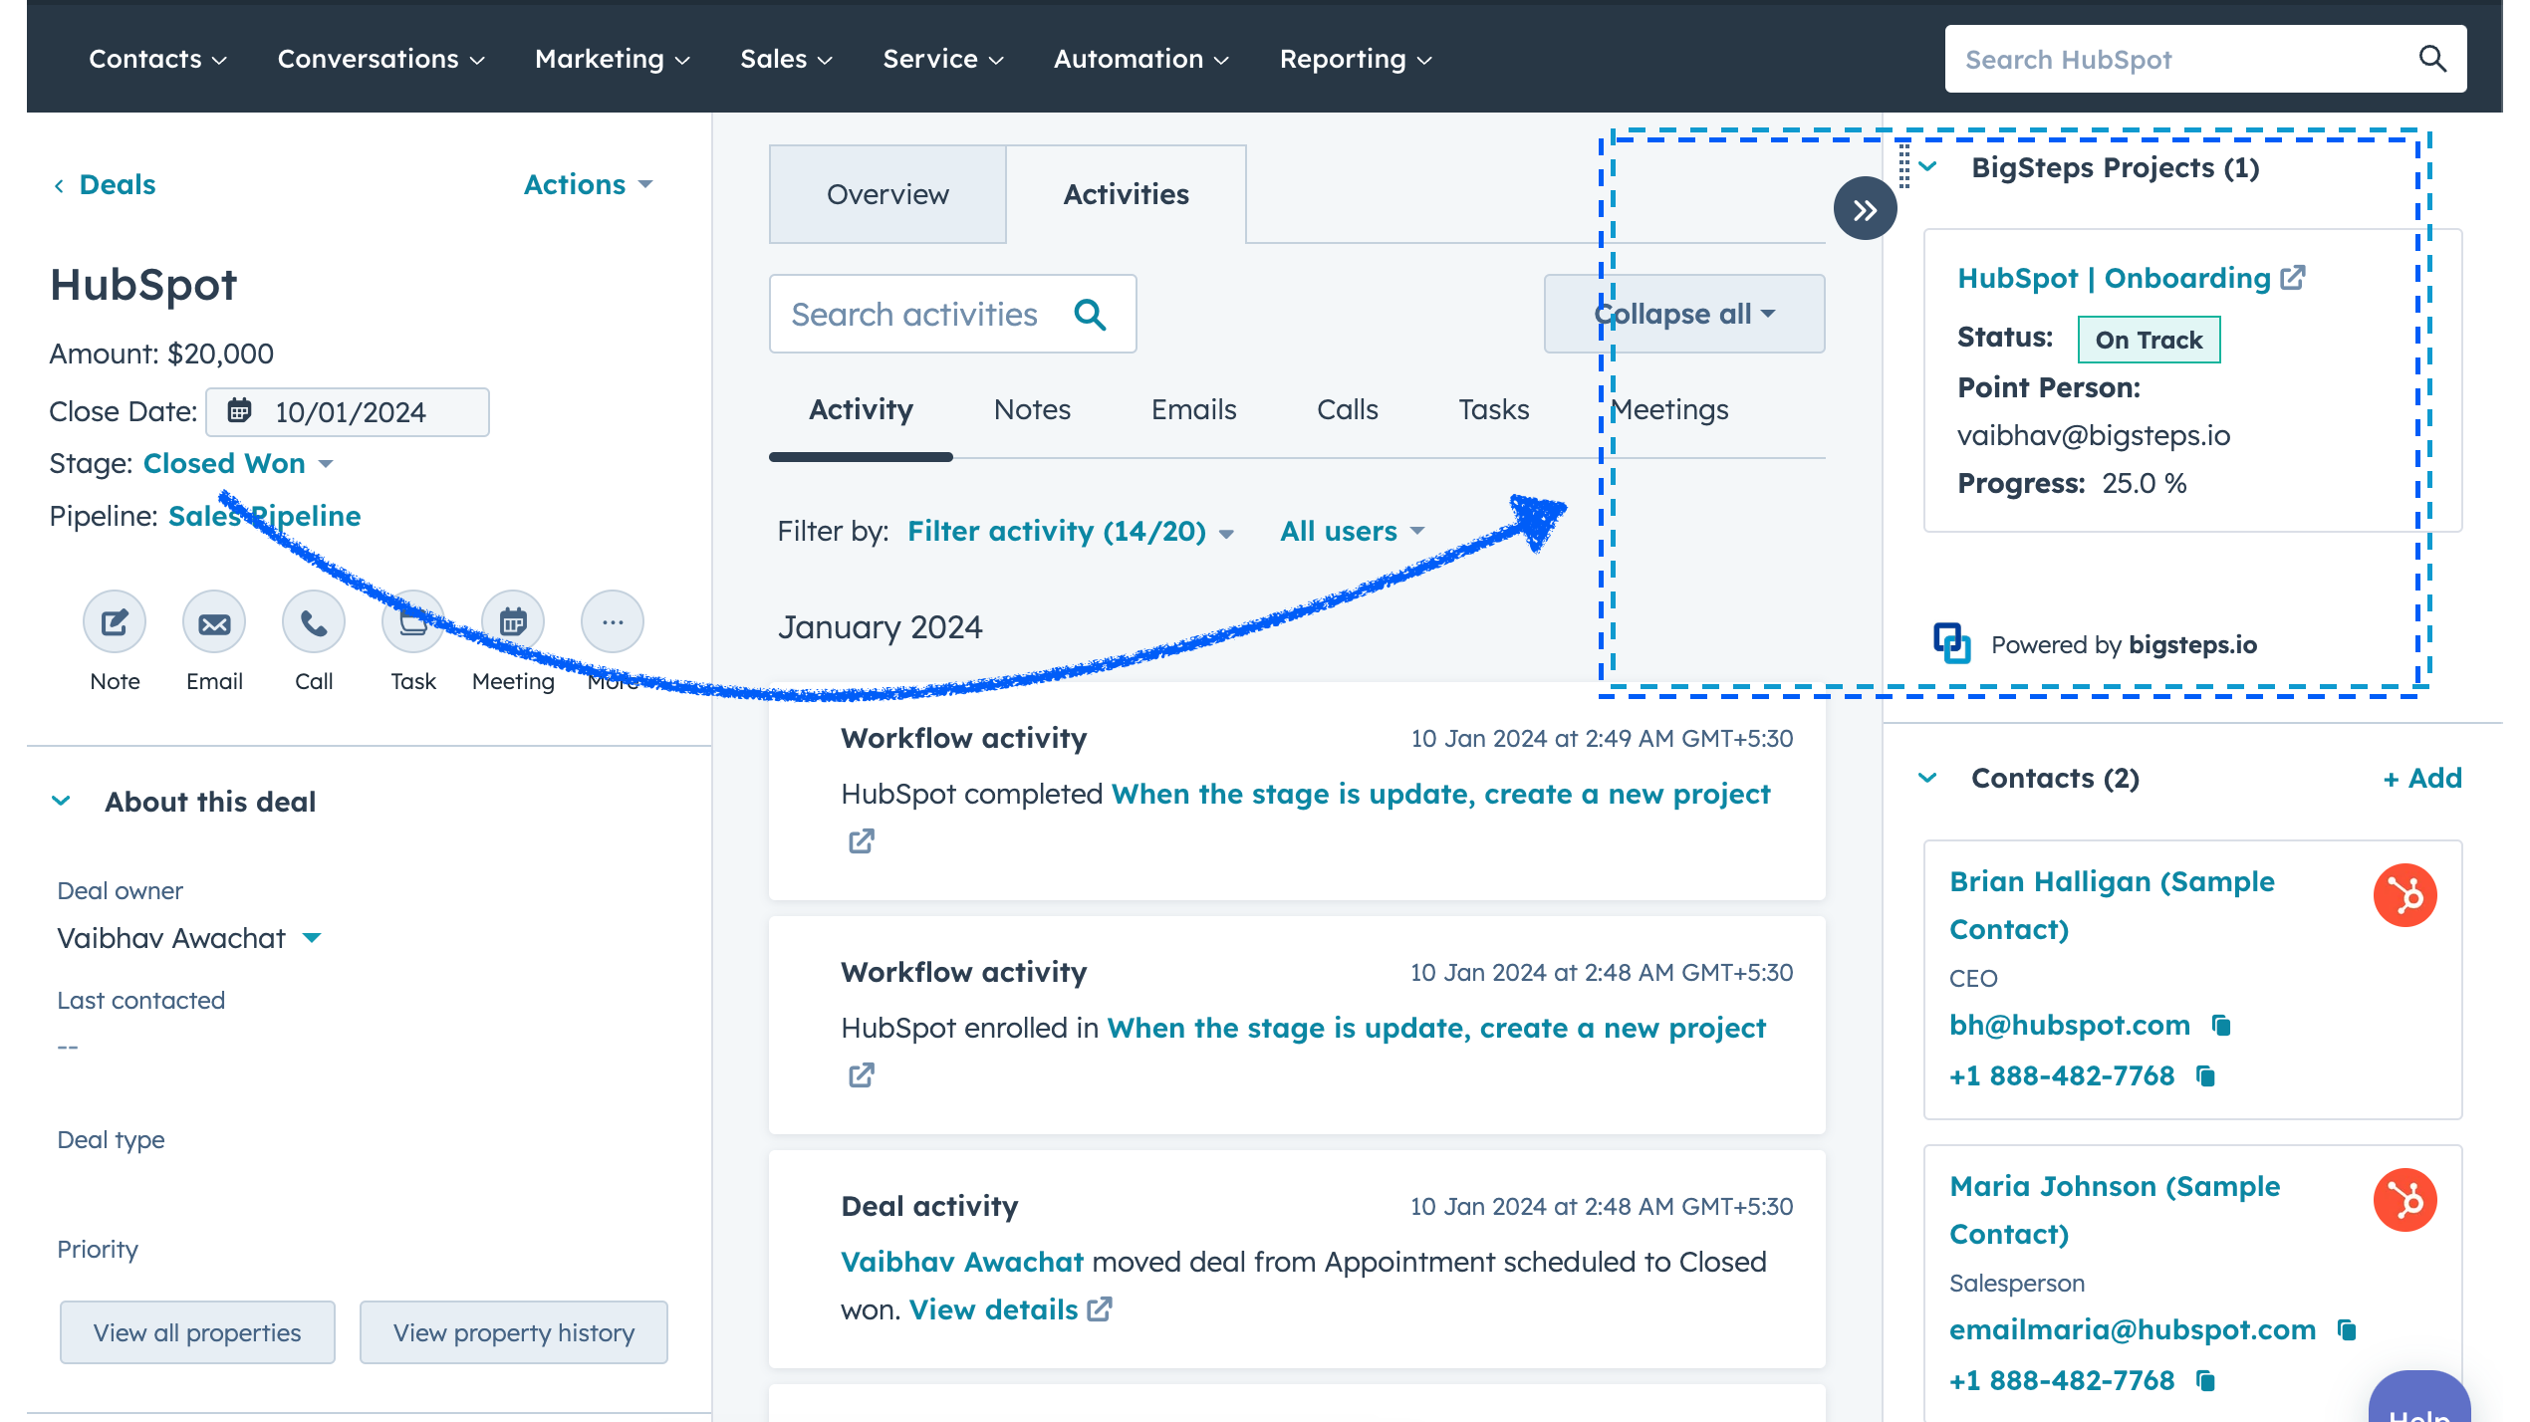Add a contact with + Add
The width and height of the screenshot is (2530, 1422).
(2421, 778)
